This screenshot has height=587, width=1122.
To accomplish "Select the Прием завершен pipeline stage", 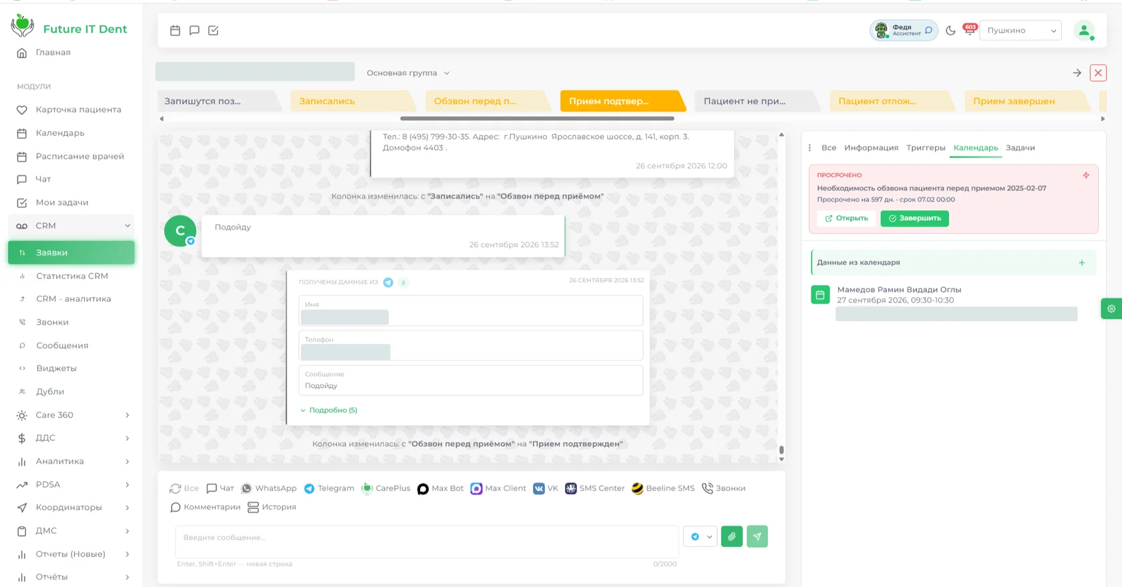I will (x=1028, y=101).
